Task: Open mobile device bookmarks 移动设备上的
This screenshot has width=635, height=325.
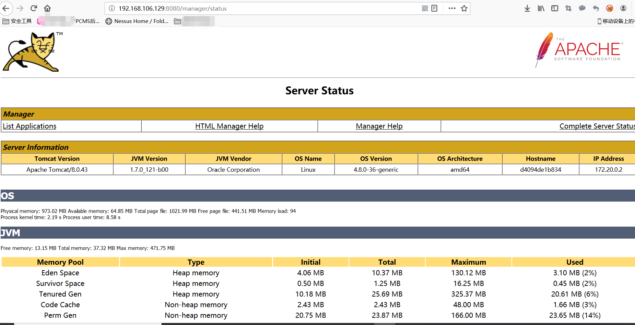Action: click(616, 21)
